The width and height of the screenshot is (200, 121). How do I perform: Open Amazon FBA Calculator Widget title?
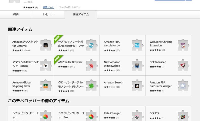[161, 84]
